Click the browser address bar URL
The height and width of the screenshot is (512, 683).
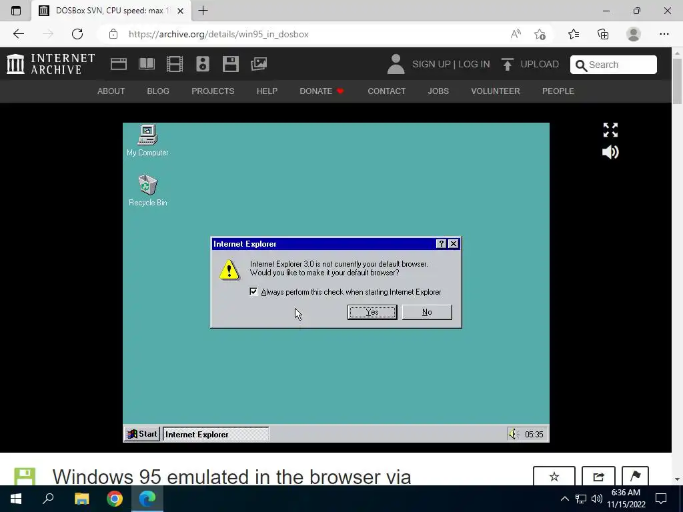219,34
